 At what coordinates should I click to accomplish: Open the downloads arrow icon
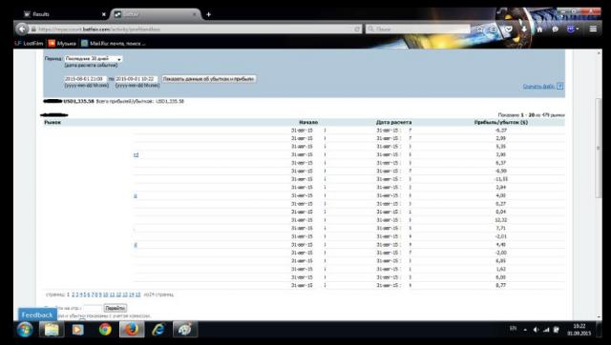pos(524,29)
